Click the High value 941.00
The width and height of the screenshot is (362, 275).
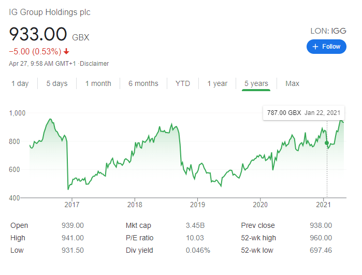73,238
